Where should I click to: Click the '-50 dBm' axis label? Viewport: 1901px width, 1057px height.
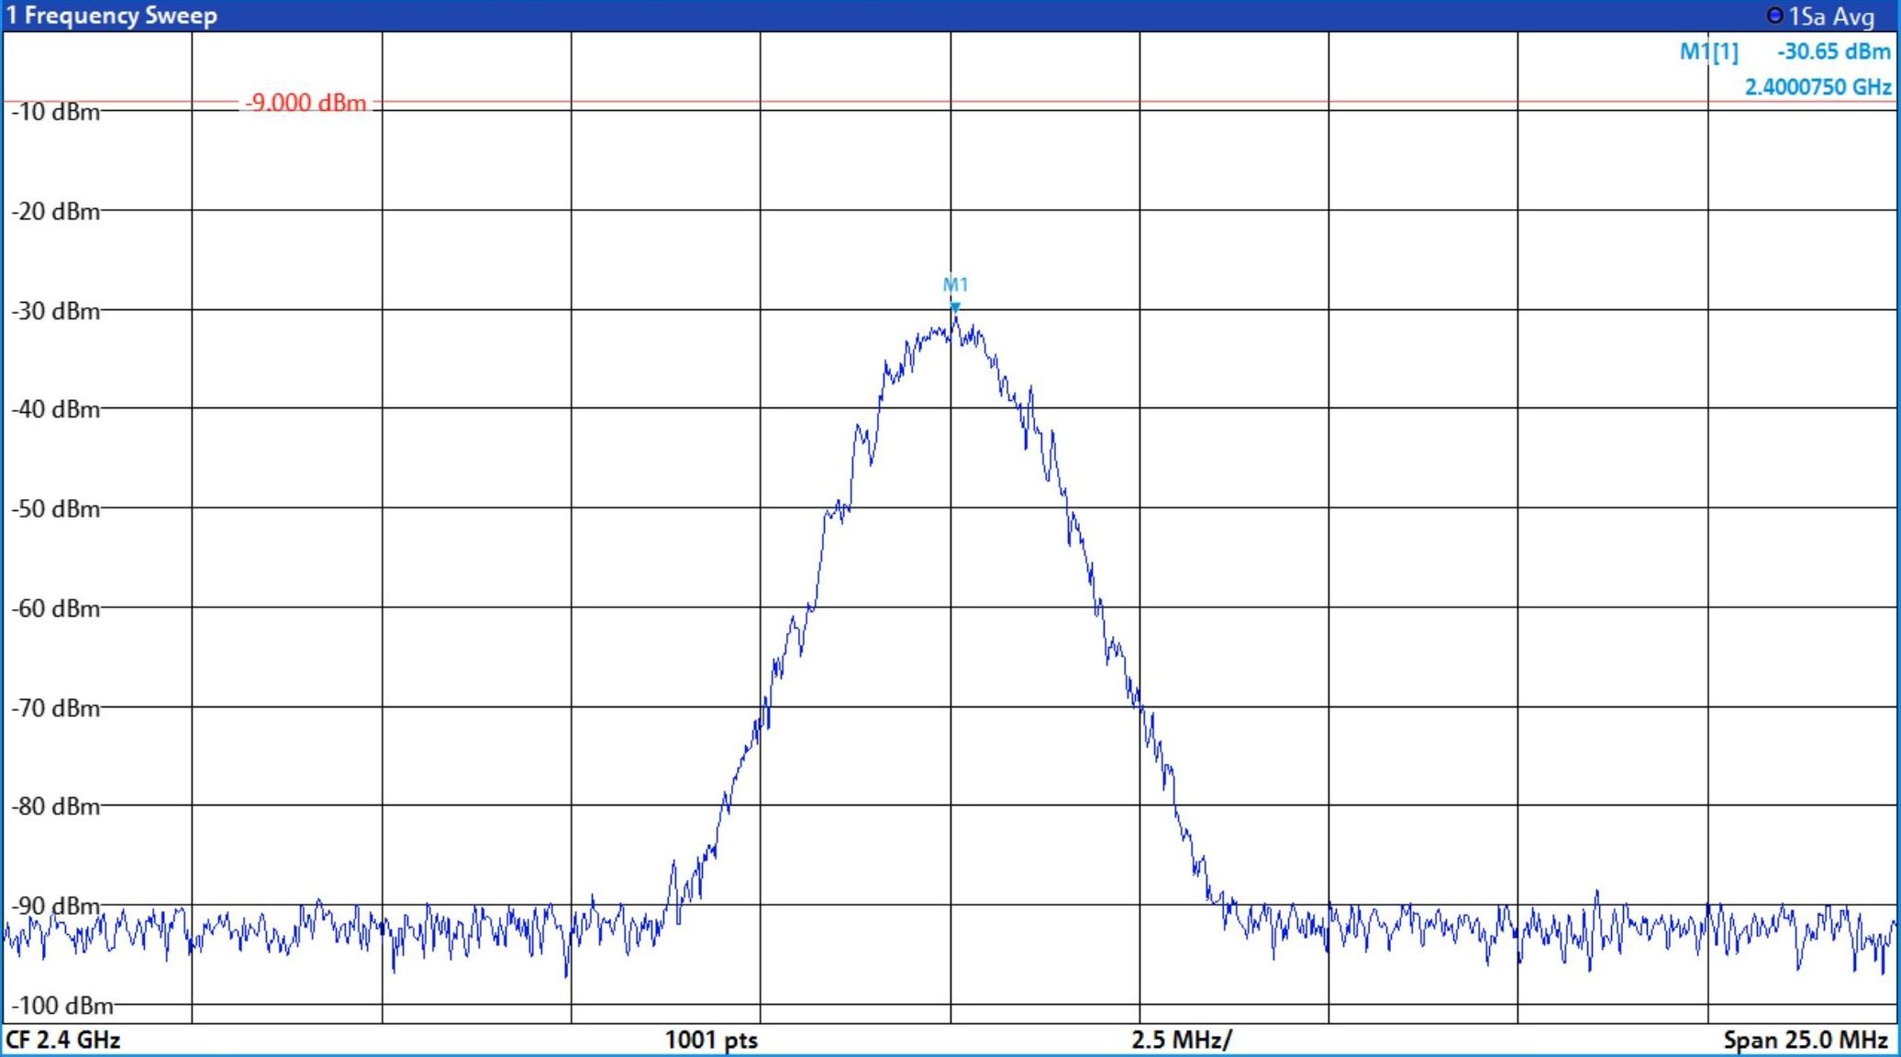click(55, 509)
